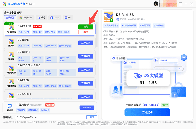Switch to the Llama model tab
This screenshot has width=196, height=129.
click(x=55, y=18)
